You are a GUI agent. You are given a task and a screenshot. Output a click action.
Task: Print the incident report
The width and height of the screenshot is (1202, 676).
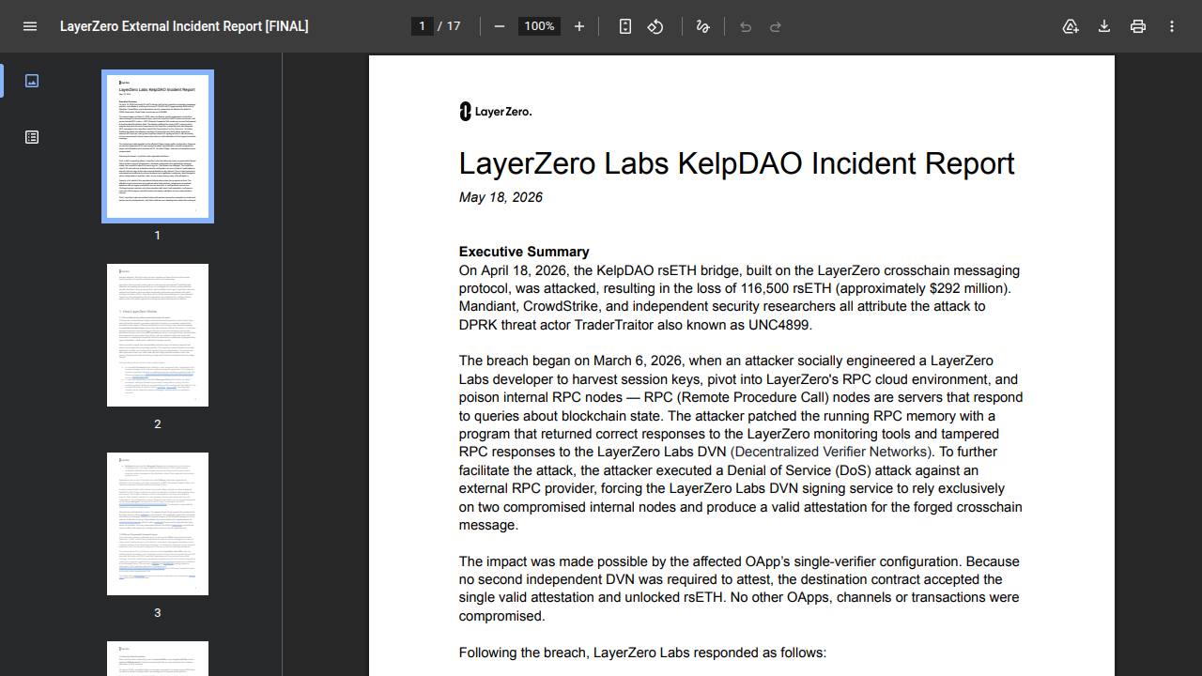(1138, 26)
